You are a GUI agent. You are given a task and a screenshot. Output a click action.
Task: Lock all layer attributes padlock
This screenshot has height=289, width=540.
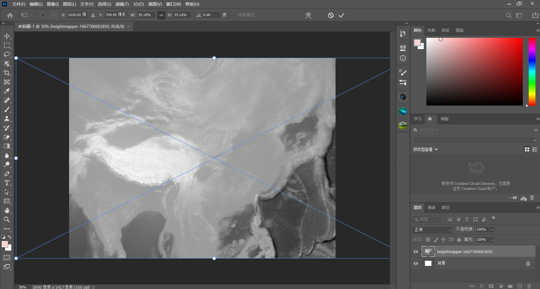click(x=459, y=240)
